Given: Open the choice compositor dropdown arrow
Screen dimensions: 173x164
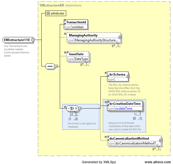Looking at the screenshot, I should pos(76,108).
